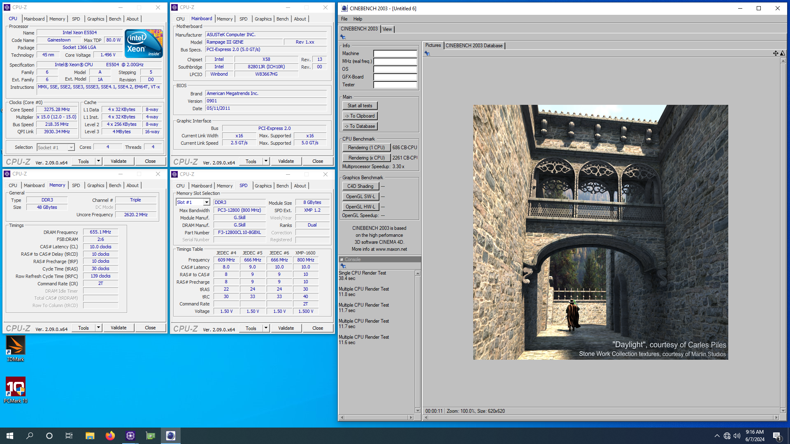Viewport: 790px width, 444px height.
Task: Click the Machine info input field
Action: point(395,53)
